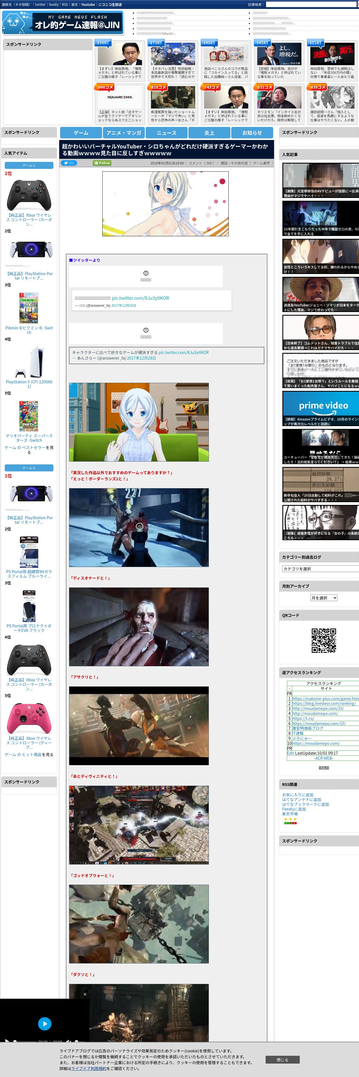Open the お知らせ navigation tab
This screenshot has width=359, height=1077.
252,133
